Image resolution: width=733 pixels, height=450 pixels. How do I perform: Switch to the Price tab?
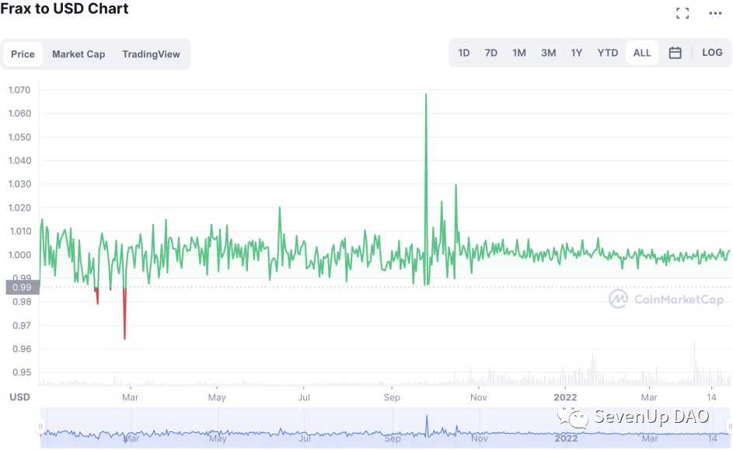[x=23, y=54]
